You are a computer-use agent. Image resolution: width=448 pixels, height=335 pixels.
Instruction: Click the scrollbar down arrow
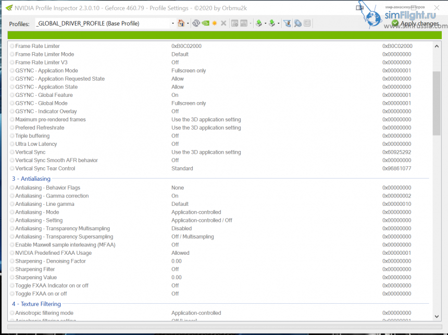pos(437,316)
